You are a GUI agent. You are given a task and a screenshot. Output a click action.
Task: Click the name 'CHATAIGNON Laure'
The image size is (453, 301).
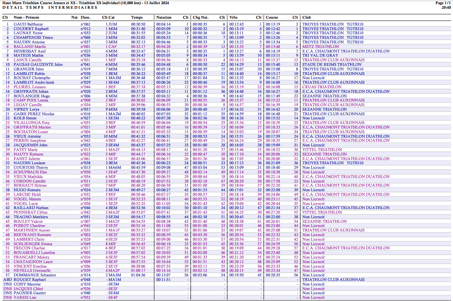click(x=33, y=262)
